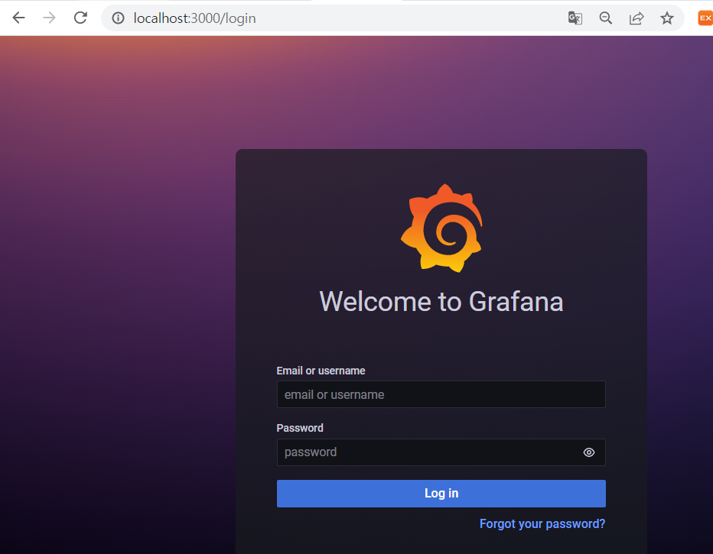Go back to the previous page
The height and width of the screenshot is (554, 713).
pos(18,18)
